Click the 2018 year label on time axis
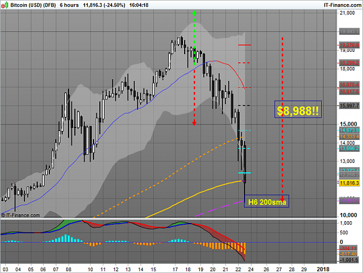363x273 pixels. 323,270
